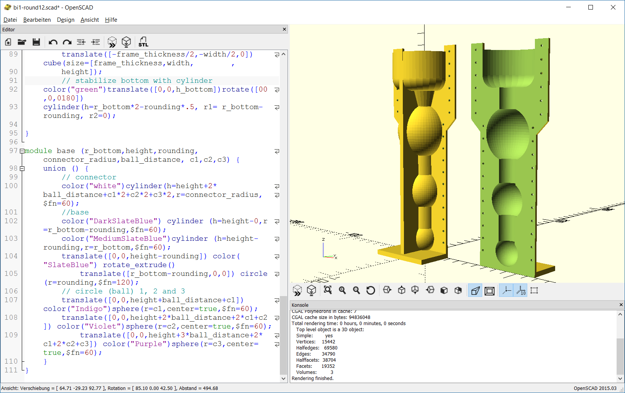The width and height of the screenshot is (625, 393).
Task: Export the model as STL
Action: [x=143, y=42]
